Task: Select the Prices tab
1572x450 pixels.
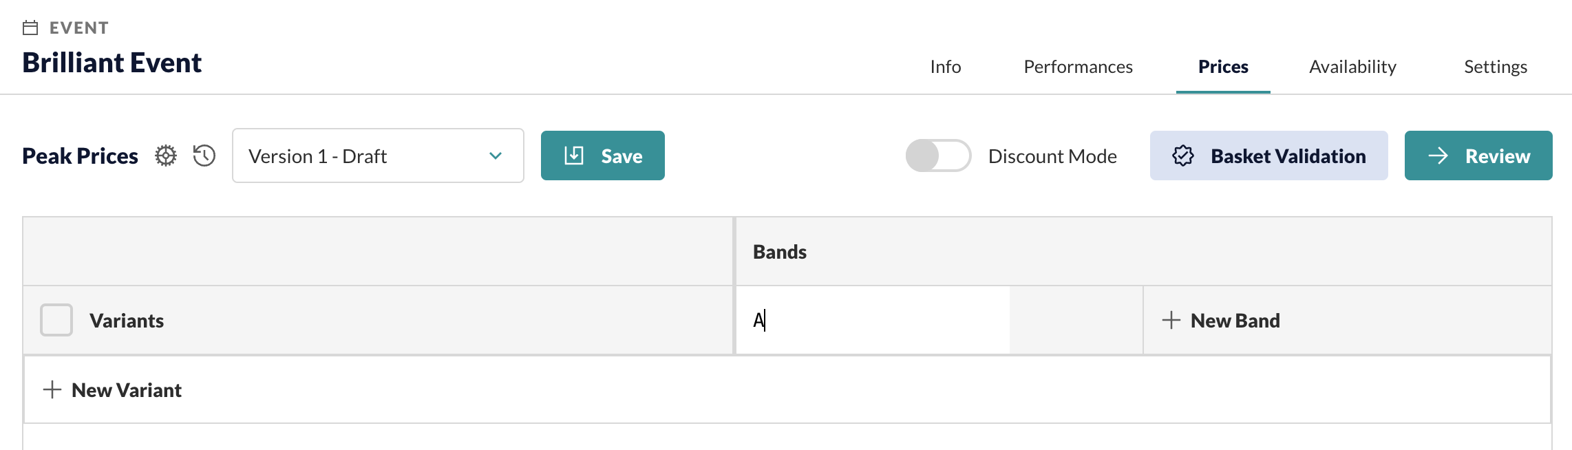Action: click(1223, 67)
